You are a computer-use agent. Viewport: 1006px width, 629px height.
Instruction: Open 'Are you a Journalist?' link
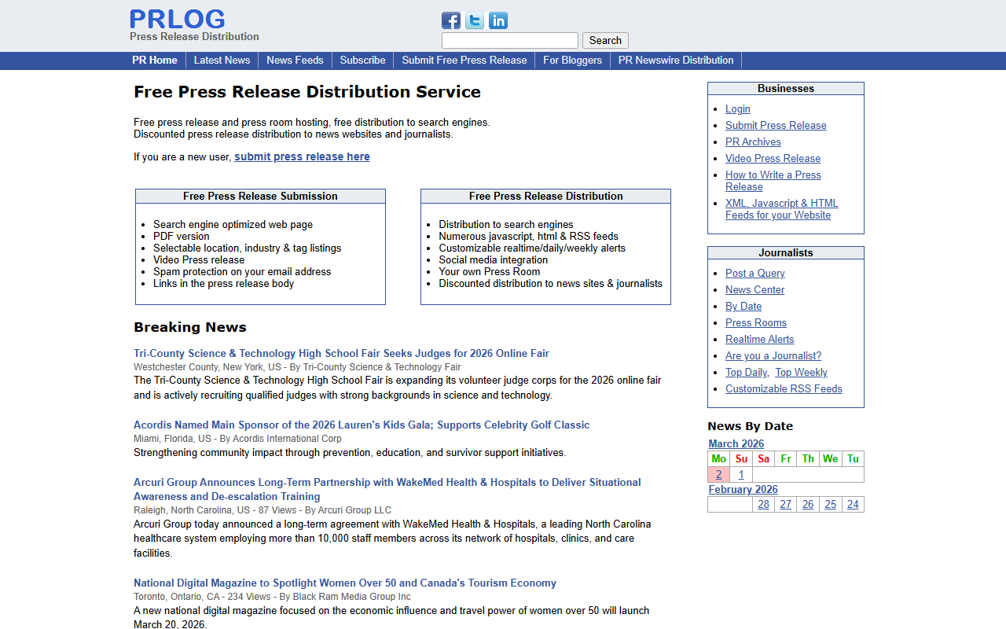[x=773, y=355]
